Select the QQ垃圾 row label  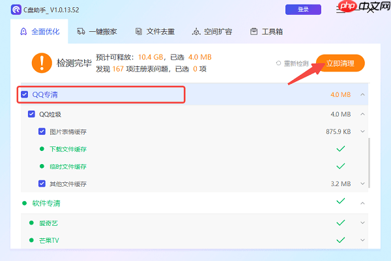click(x=50, y=115)
